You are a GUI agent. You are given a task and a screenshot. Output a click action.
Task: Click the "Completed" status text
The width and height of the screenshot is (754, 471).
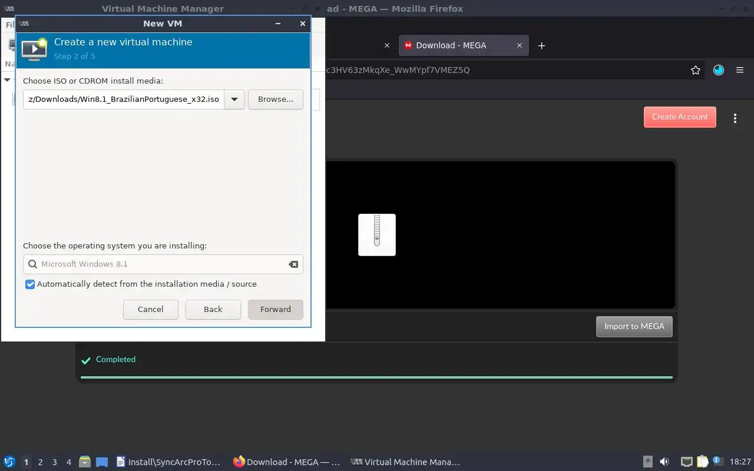tap(115, 360)
